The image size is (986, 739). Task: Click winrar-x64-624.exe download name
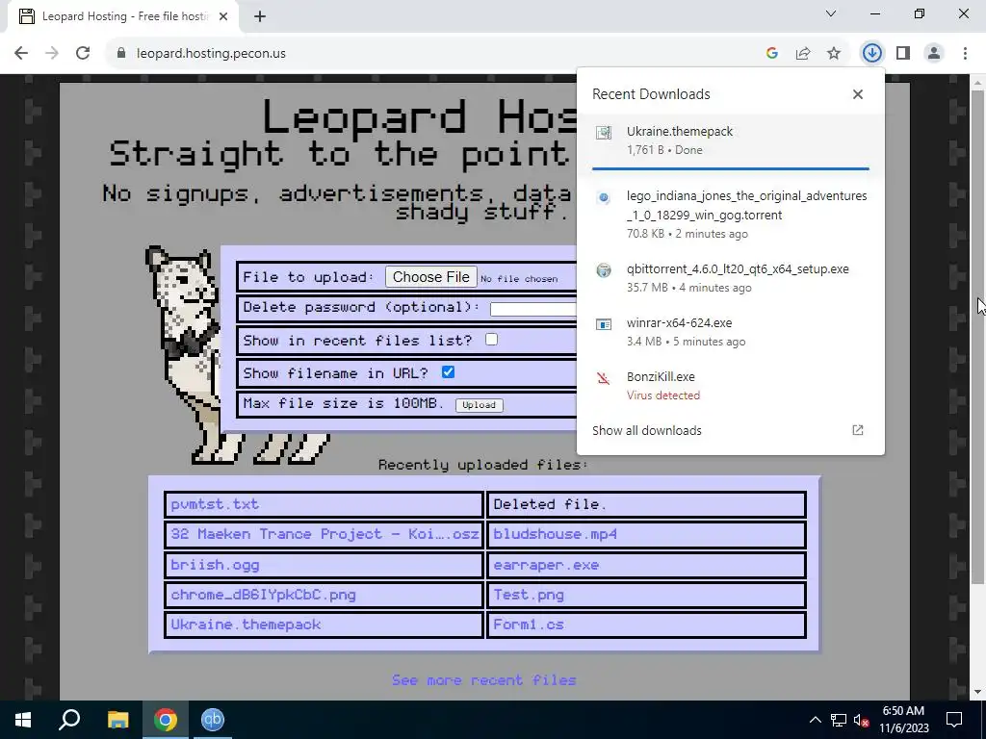pos(679,323)
